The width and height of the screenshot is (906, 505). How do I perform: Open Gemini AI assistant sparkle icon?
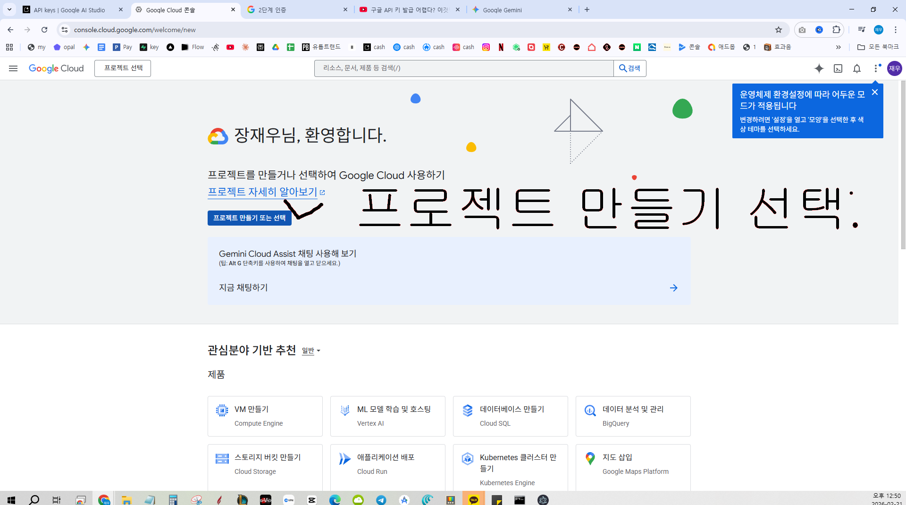pyautogui.click(x=819, y=68)
